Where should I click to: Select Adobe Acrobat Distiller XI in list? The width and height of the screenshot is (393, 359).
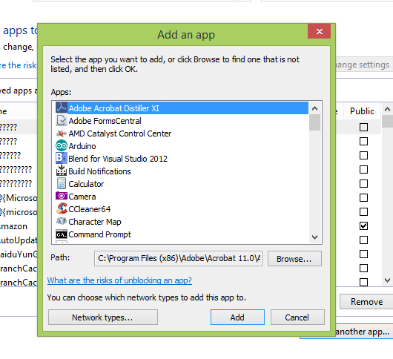182,108
